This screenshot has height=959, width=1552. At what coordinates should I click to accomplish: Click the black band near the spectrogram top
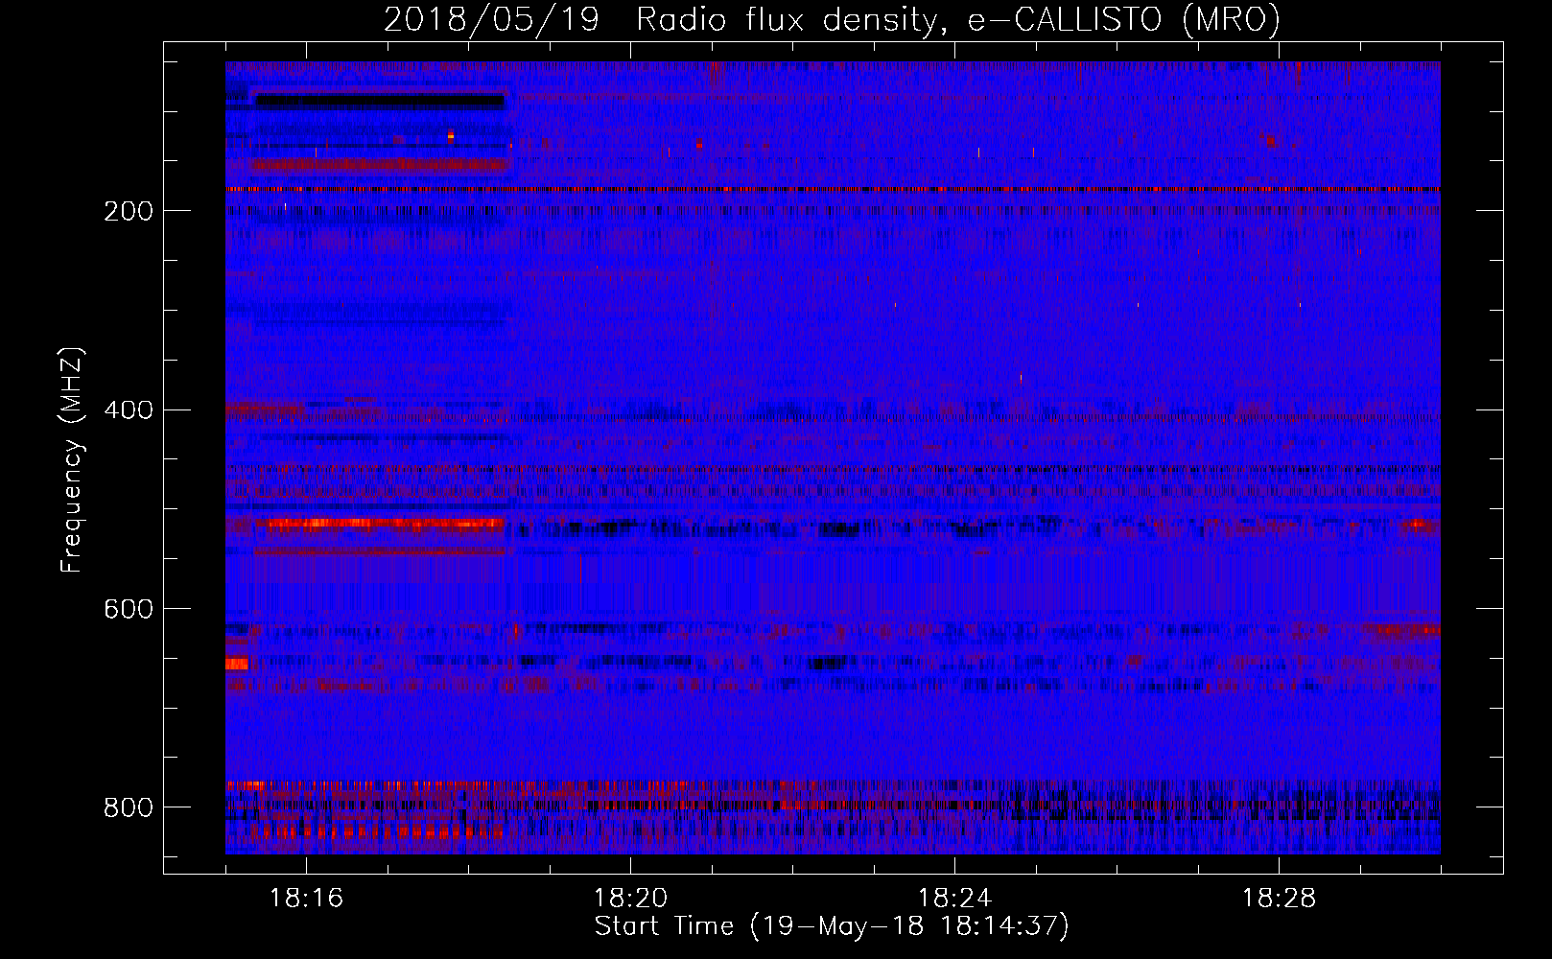tap(380, 101)
